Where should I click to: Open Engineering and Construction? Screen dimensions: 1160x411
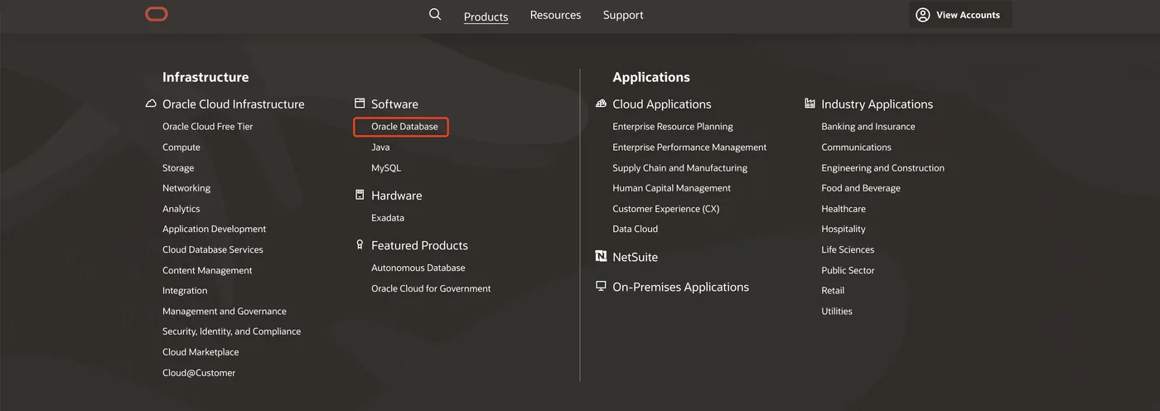[x=883, y=168]
